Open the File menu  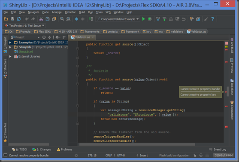(6, 12)
